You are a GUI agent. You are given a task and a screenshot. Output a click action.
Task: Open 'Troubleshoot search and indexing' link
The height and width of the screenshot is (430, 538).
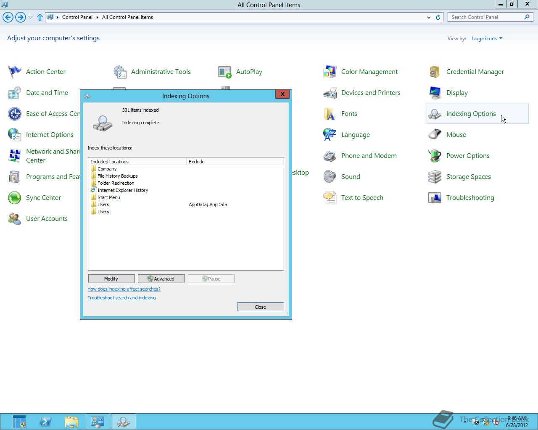click(x=121, y=298)
